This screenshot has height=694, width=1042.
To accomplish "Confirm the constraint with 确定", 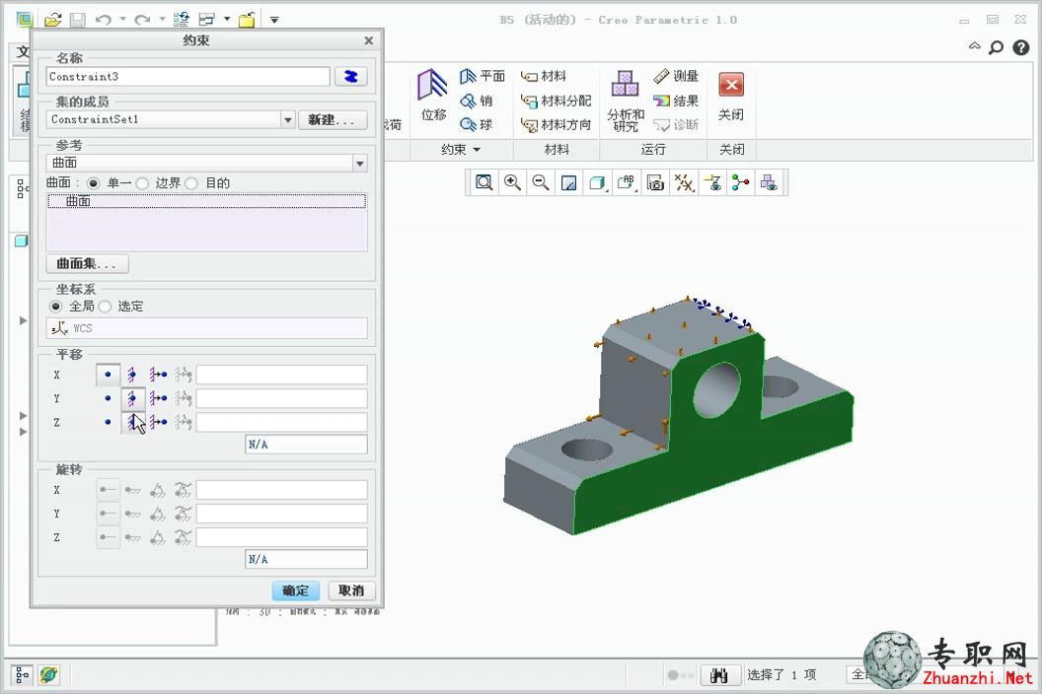I will point(296,591).
